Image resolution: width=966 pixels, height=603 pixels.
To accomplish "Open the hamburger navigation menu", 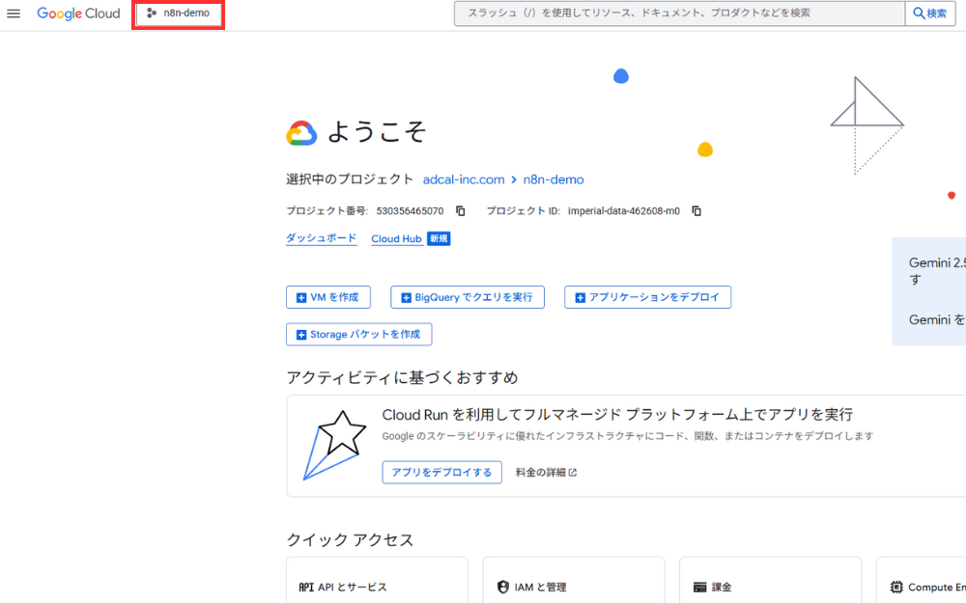I will pyautogui.click(x=14, y=13).
